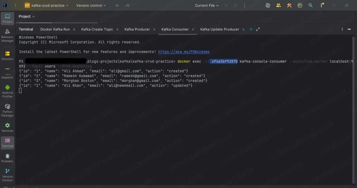This screenshot has height=188, width=357.
Task: Click the highlighted container ID 6f6a3bf92870
Action: point(224,61)
